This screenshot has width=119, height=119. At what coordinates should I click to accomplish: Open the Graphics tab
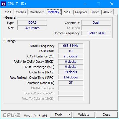click(x=81, y=12)
